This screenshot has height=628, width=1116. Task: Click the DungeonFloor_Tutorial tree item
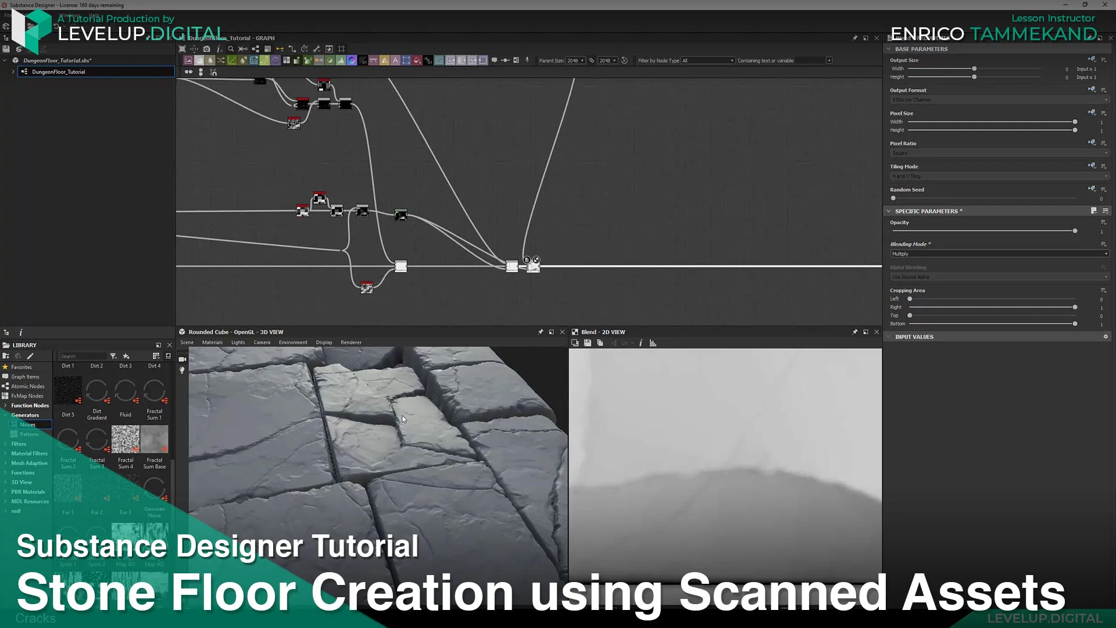pos(58,72)
